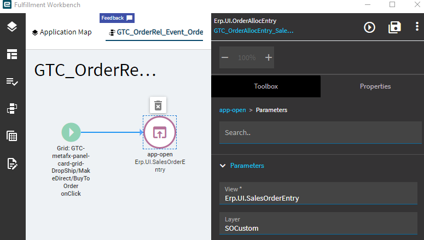Viewport: 424px width, 240px height.
Task: Switch to the Toolbox tab
Action: tap(266, 86)
